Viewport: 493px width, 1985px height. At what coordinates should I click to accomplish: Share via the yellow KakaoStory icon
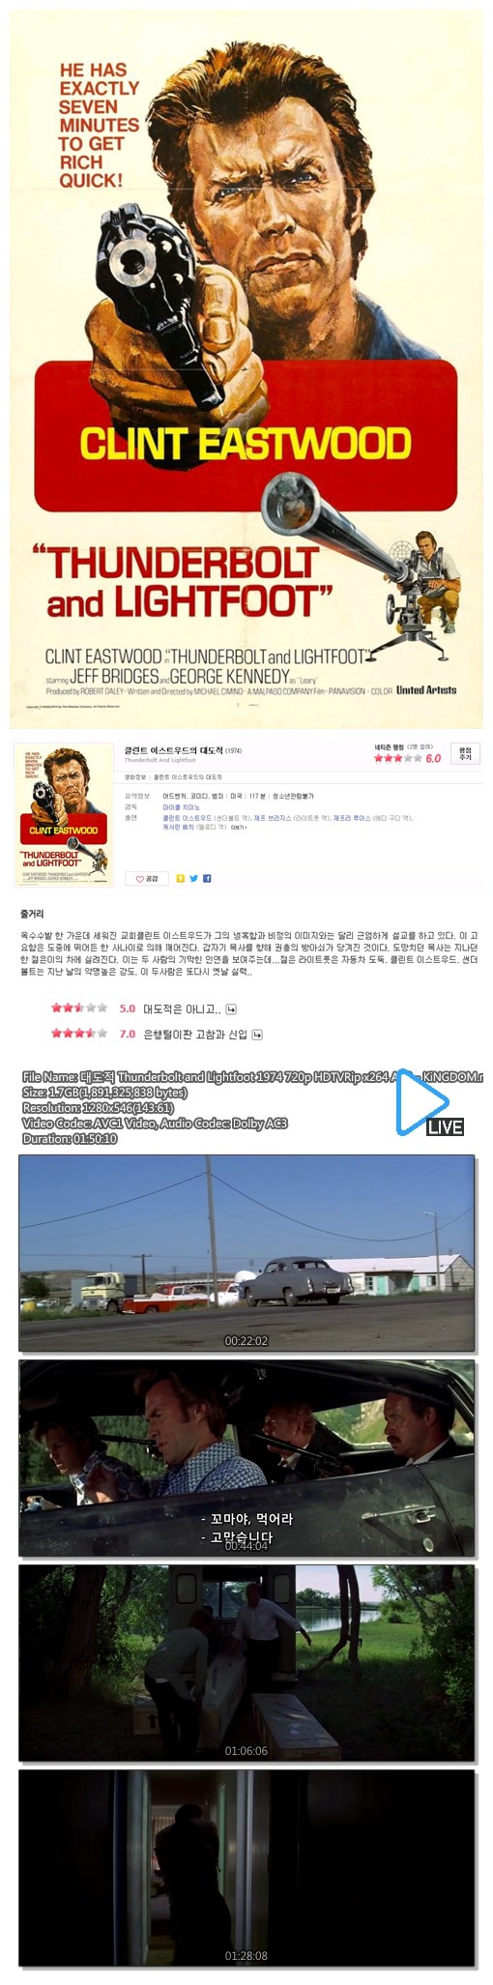tap(180, 878)
